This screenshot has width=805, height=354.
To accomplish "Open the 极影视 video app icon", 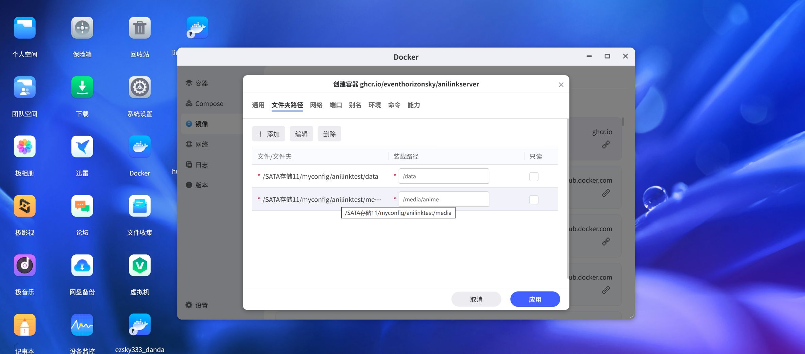I will [24, 206].
